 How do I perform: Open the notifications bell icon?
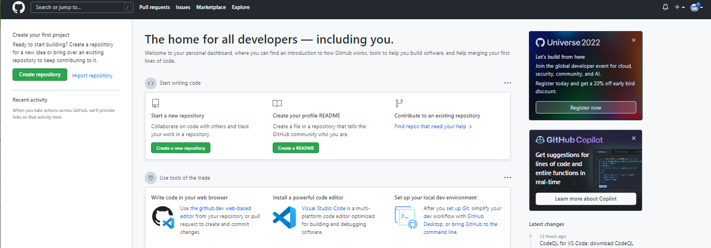(665, 7)
